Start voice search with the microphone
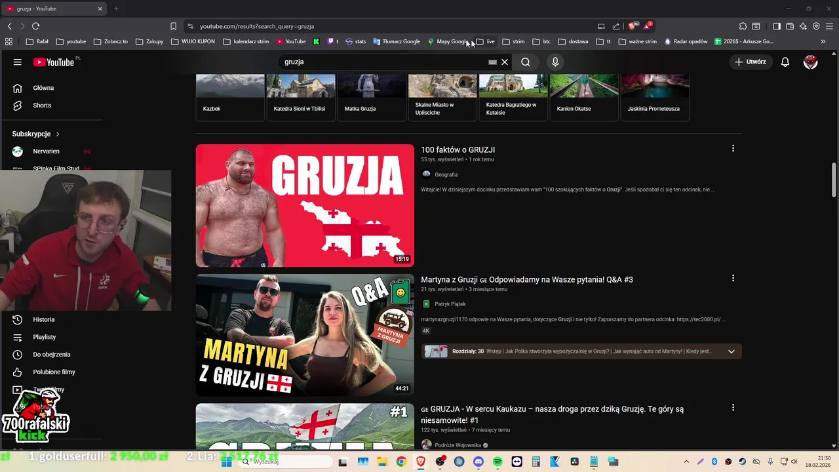 555,62
